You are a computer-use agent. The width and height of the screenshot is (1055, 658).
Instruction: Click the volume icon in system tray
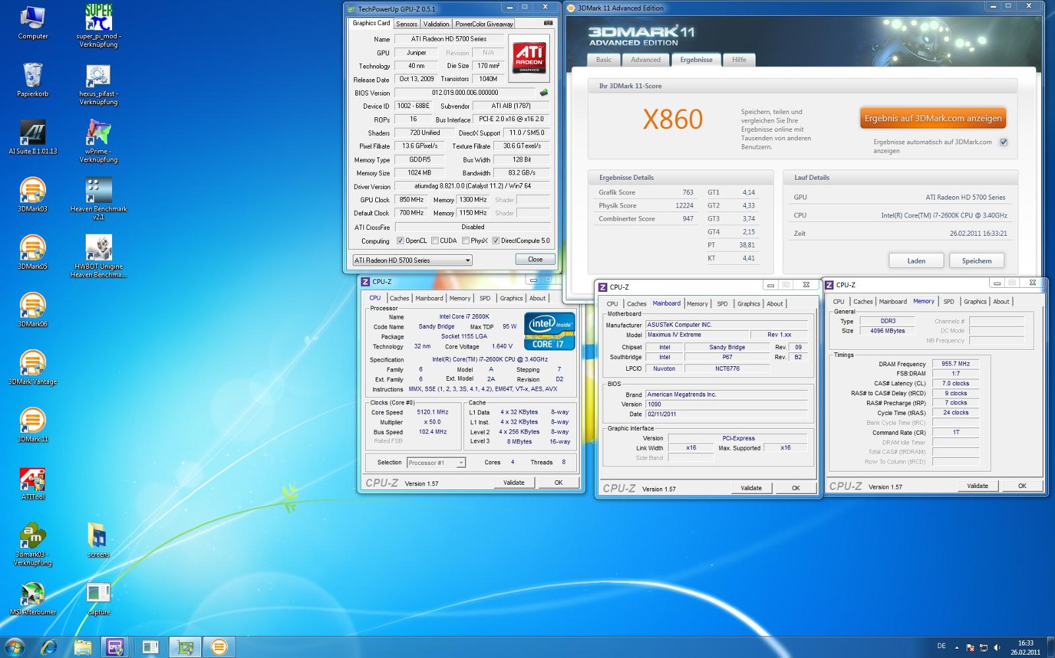point(996,647)
